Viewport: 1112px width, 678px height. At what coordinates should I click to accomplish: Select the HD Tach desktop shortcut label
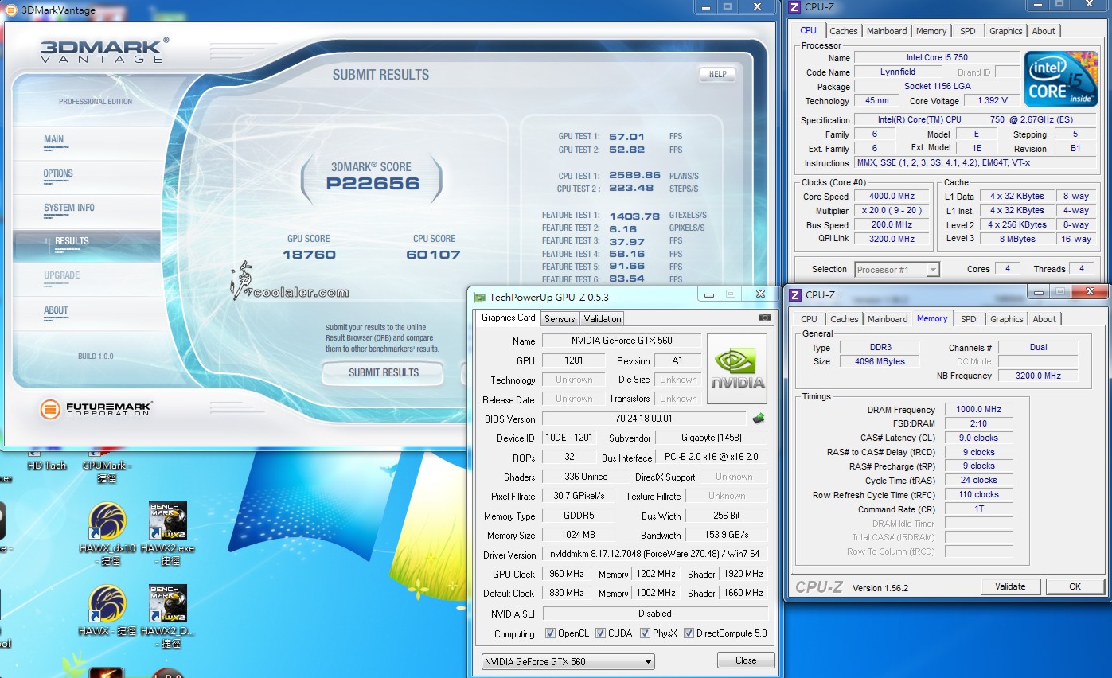pyautogui.click(x=47, y=466)
